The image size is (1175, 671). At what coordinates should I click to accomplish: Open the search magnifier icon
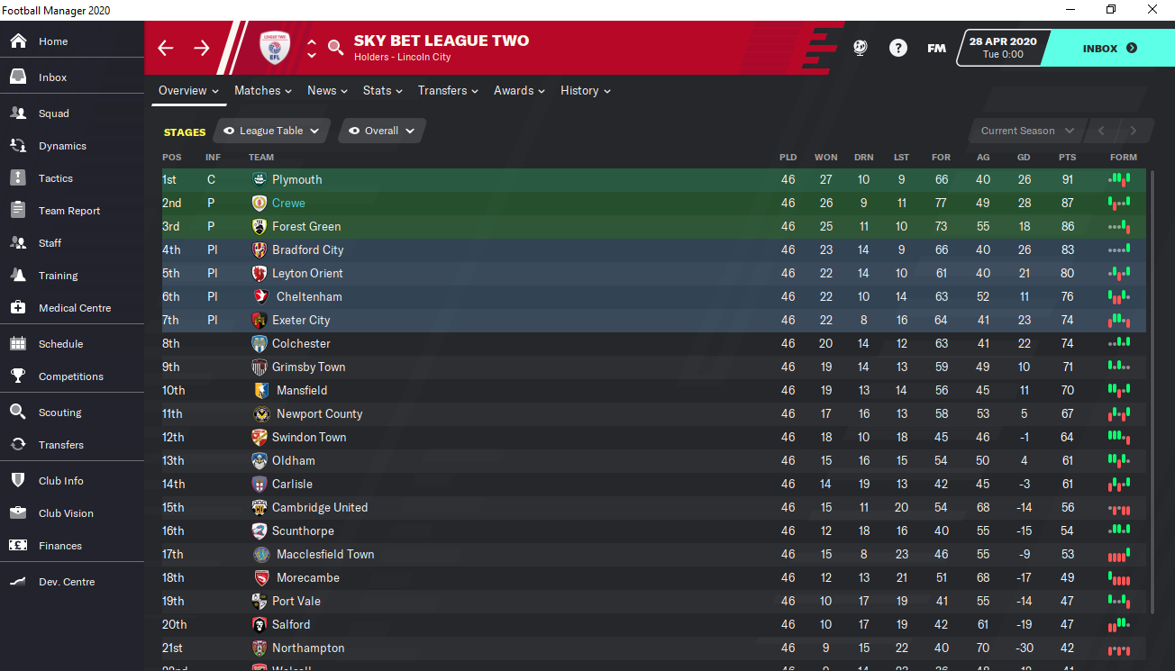[336, 48]
